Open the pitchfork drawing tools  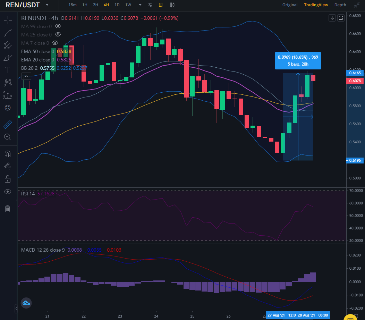[8, 45]
